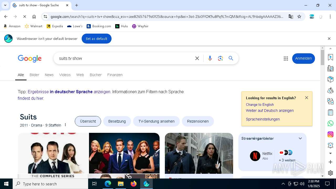Image resolution: width=336 pixels, height=189 pixels.
Task: Select the TV-Sendung ansehen chip
Action: click(x=156, y=121)
